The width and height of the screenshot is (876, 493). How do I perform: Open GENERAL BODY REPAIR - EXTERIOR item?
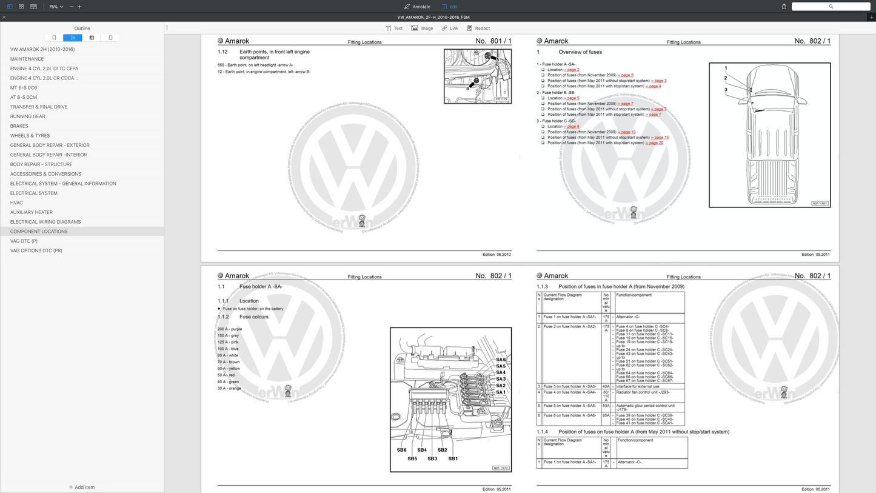tap(50, 145)
